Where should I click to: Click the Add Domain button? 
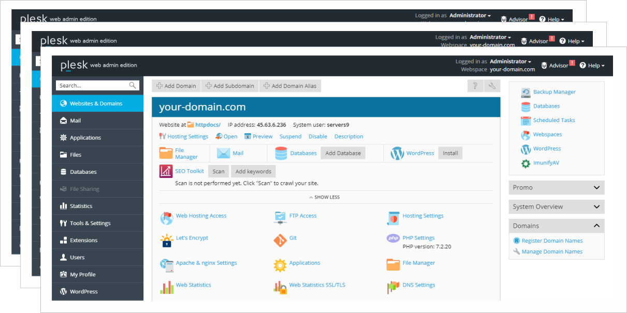tap(176, 86)
